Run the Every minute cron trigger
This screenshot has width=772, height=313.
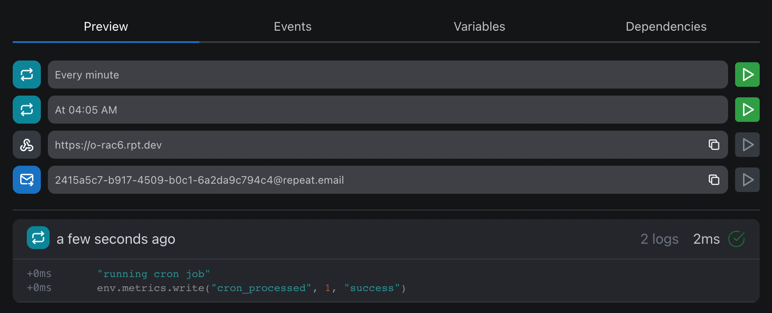click(747, 75)
